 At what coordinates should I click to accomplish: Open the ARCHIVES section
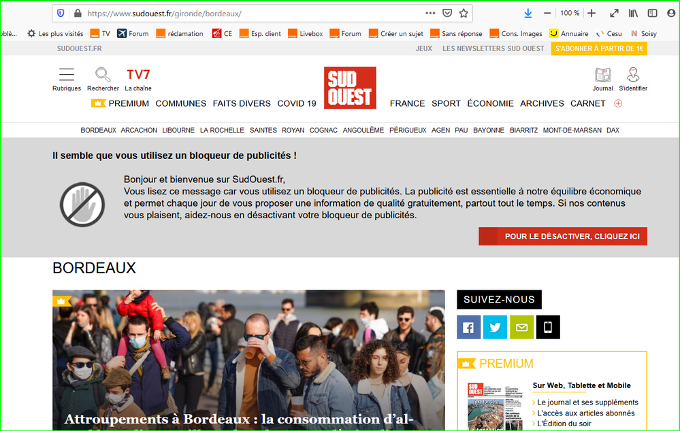542,103
